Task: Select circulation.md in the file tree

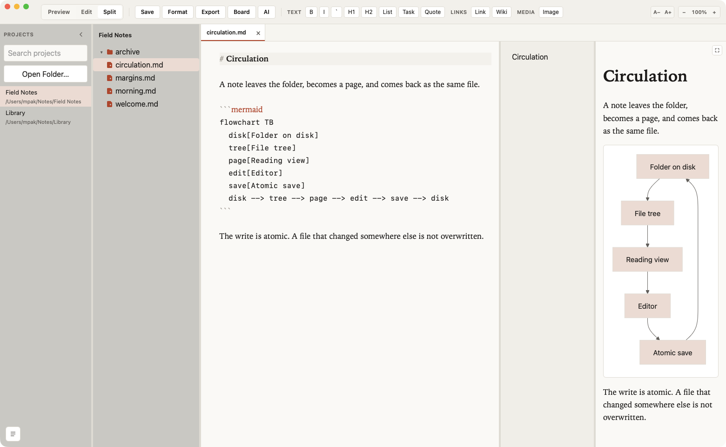Action: point(146,65)
